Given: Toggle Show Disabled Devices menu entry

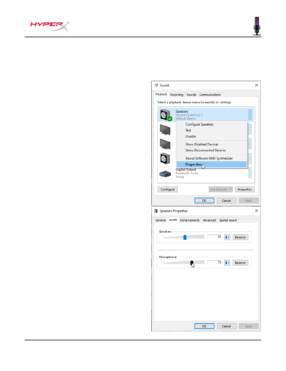Looking at the screenshot, I should pyautogui.click(x=211, y=144).
